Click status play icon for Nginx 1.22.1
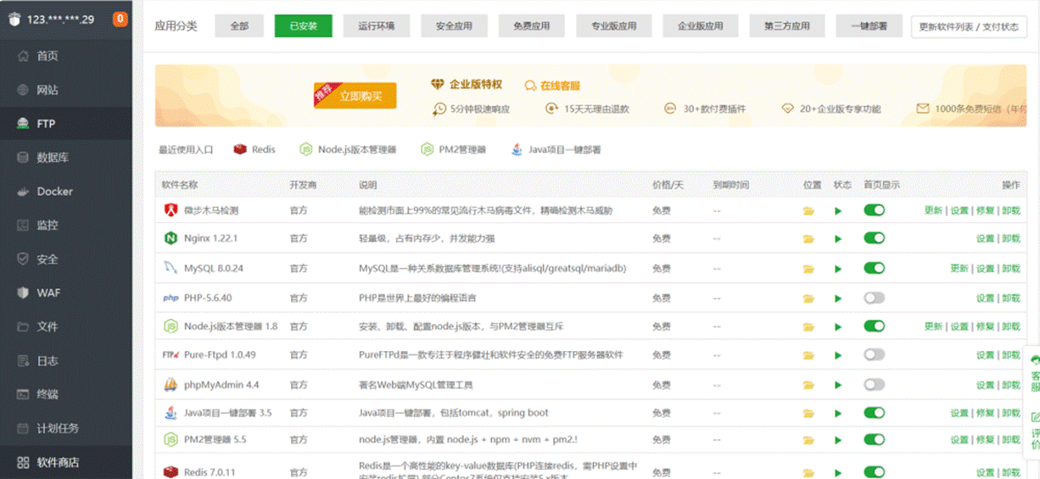This screenshot has height=479, width=1040. click(838, 240)
